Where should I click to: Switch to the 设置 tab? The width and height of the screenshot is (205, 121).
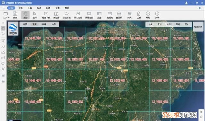coord(58,8)
